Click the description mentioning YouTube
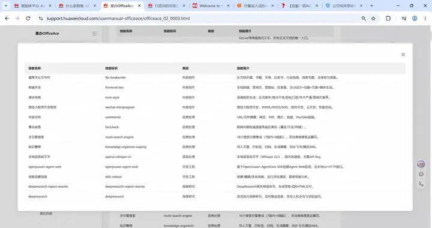 tap(276, 118)
